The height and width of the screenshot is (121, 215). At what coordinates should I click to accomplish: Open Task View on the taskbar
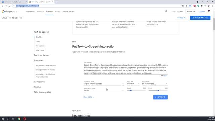click(13, 119)
